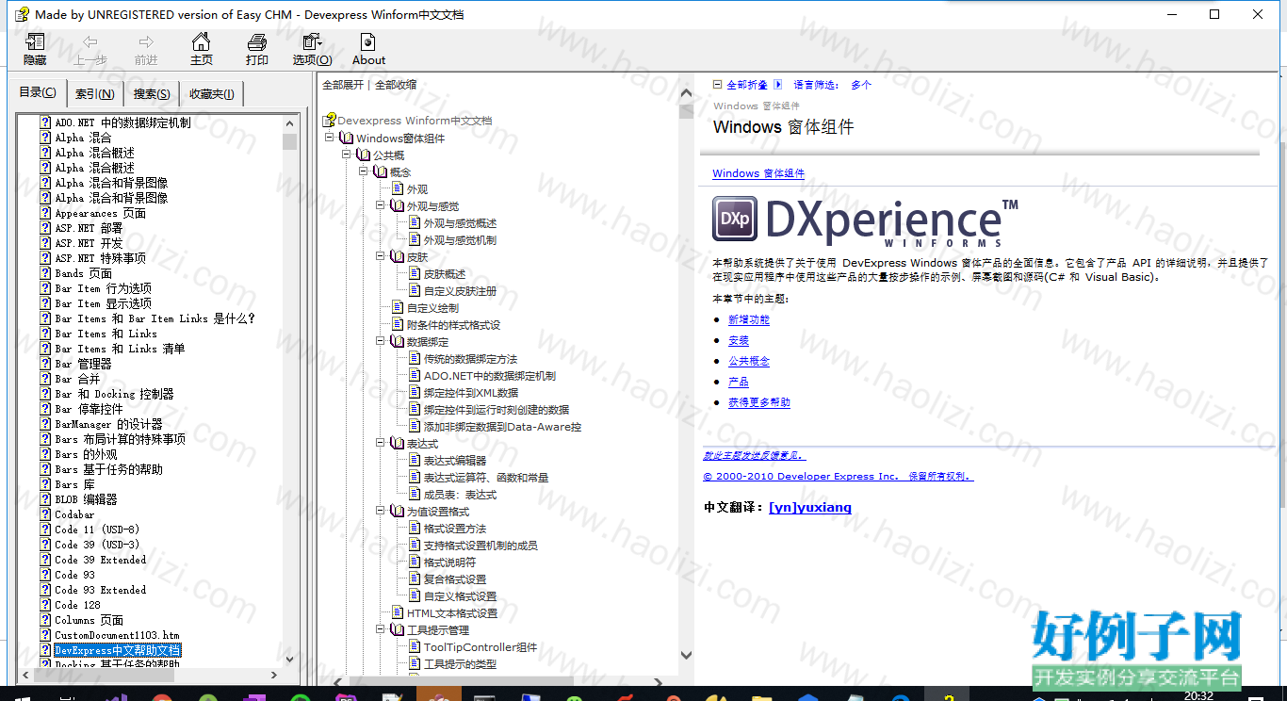Open the 表达式编辑器 tree topic

(455, 461)
